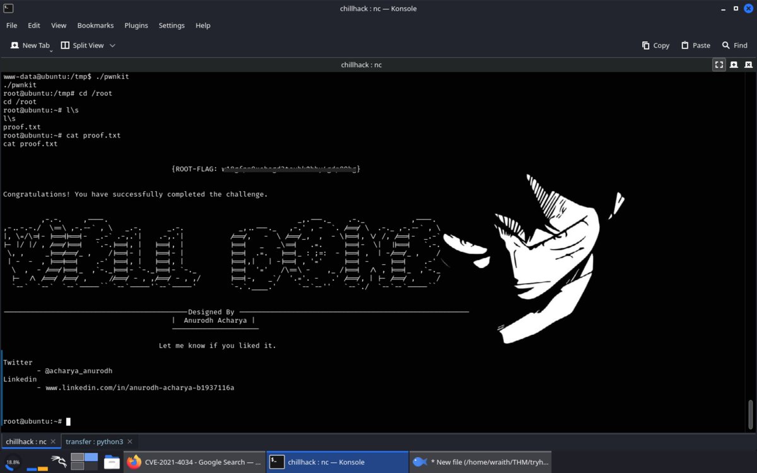The height and width of the screenshot is (473, 757).
Task: Switch to Firefox CVE-2021-4034 Google Search window
Action: (194, 462)
